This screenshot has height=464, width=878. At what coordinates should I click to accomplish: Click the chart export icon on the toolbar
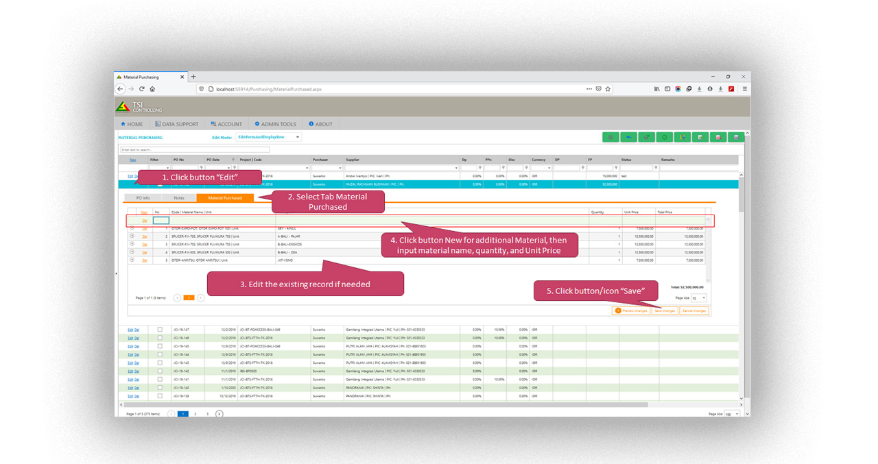pos(683,137)
